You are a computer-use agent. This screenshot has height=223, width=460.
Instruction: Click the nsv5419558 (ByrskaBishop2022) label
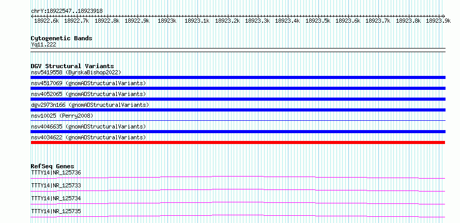click(76, 72)
